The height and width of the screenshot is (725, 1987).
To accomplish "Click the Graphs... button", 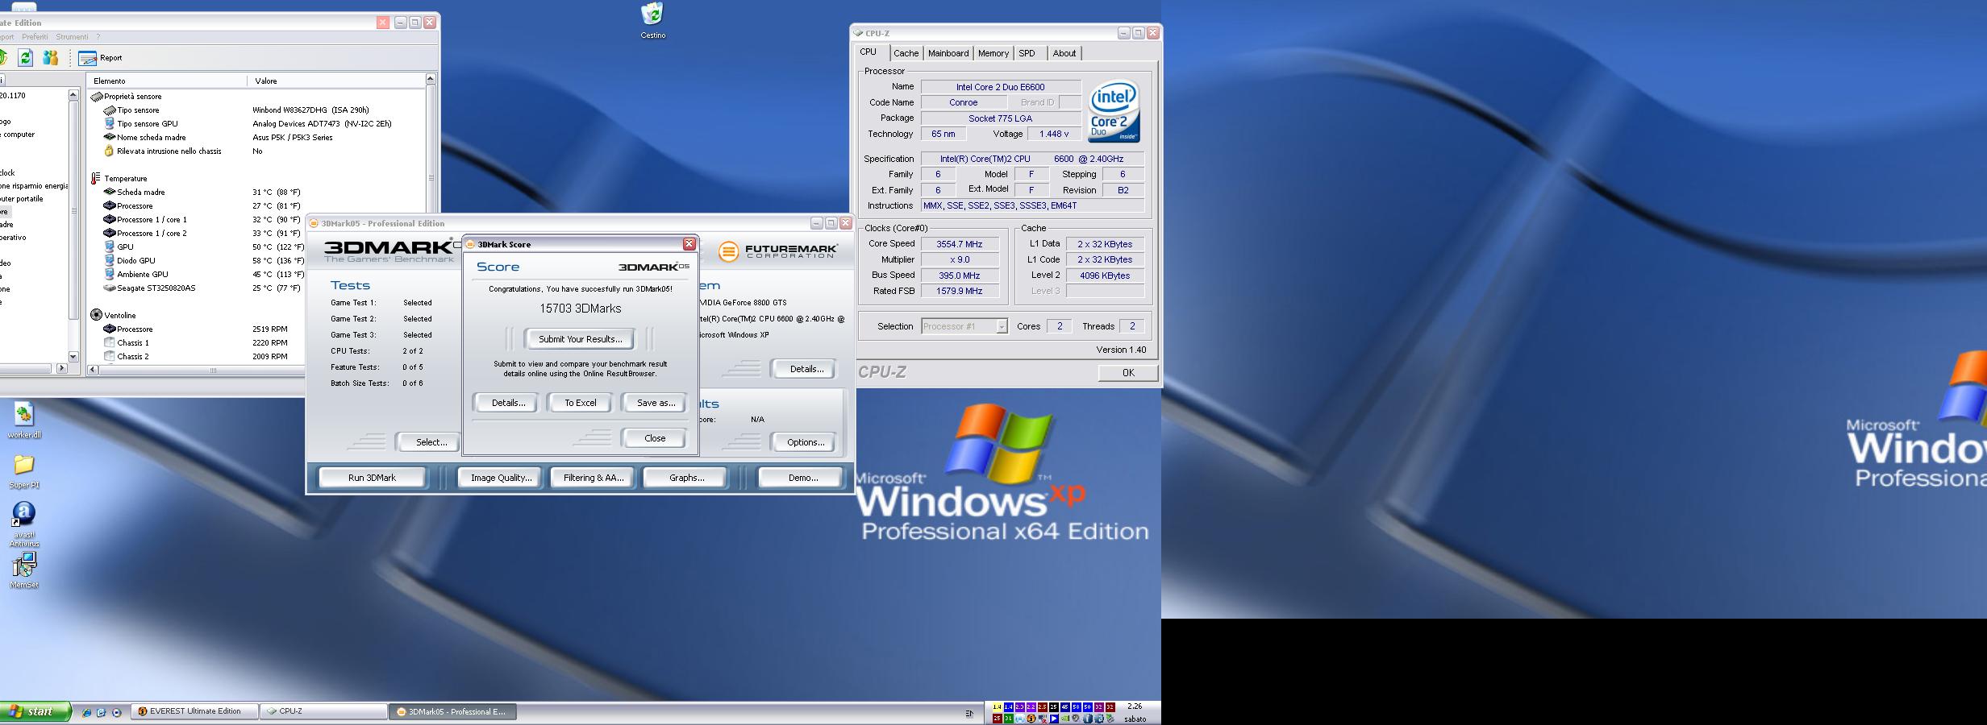I will (686, 478).
